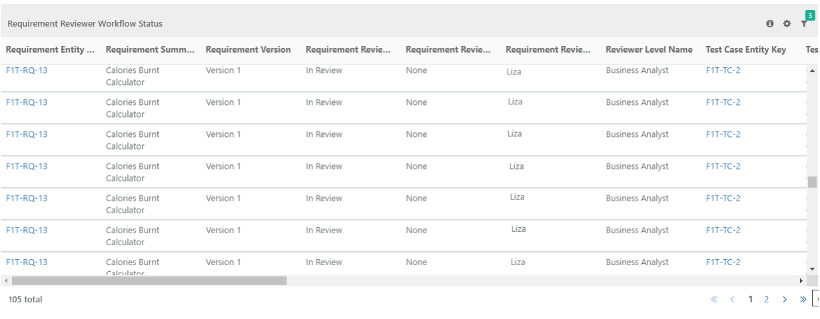Click the 105 total count text

pos(25,300)
